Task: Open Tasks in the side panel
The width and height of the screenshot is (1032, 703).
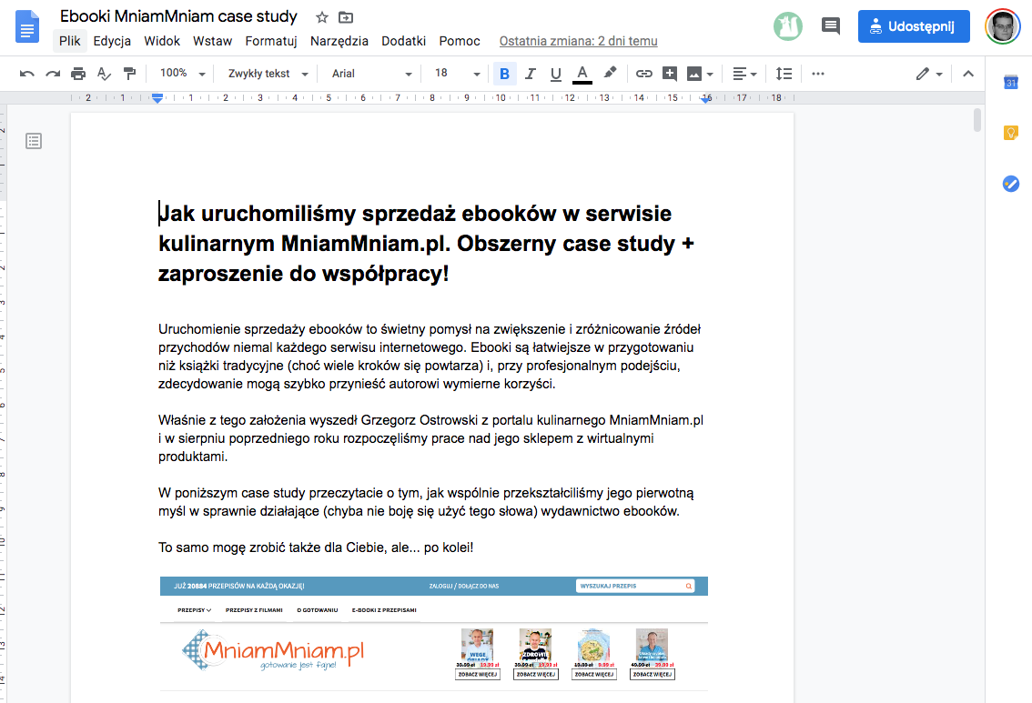Action: tap(1011, 184)
